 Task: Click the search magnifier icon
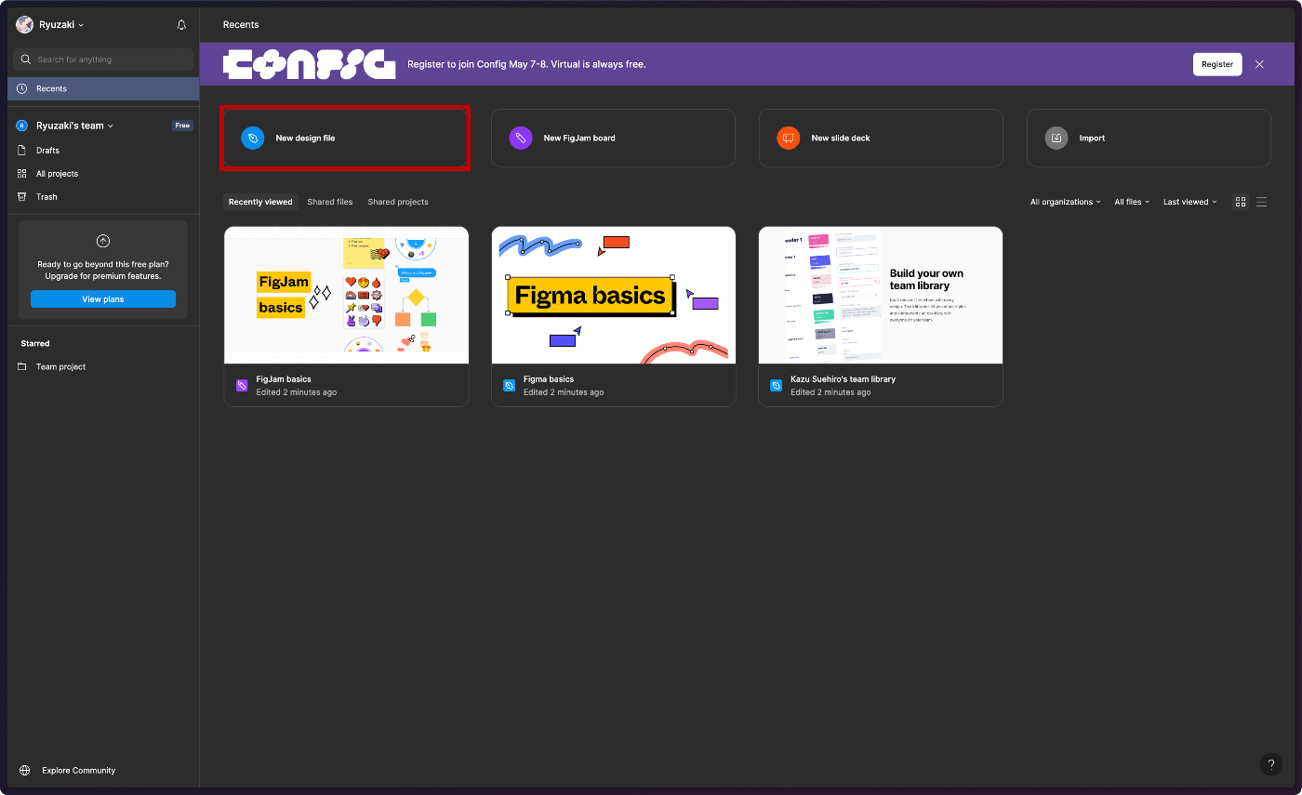point(26,60)
